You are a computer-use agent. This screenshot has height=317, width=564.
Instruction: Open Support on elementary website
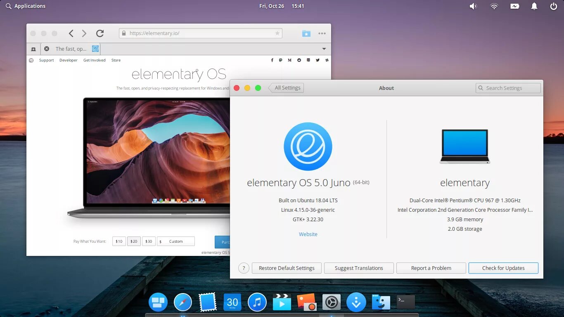coord(46,60)
